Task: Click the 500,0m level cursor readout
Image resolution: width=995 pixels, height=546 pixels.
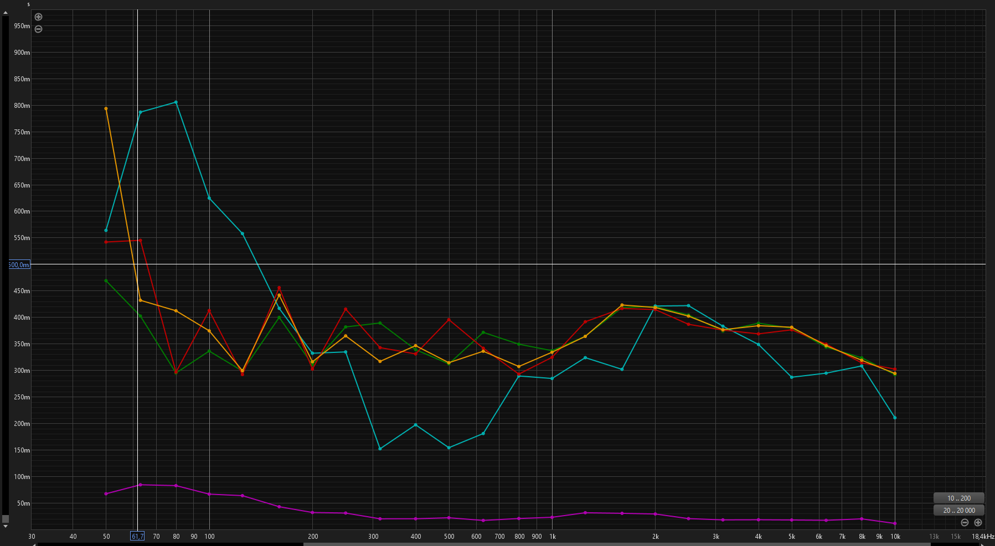Action: (19, 265)
